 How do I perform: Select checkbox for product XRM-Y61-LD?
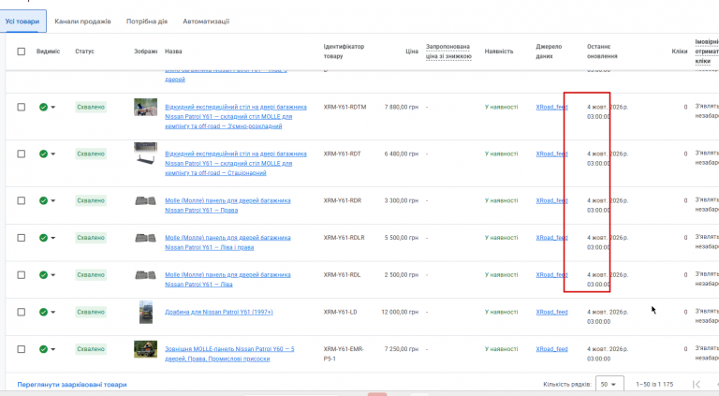point(22,312)
